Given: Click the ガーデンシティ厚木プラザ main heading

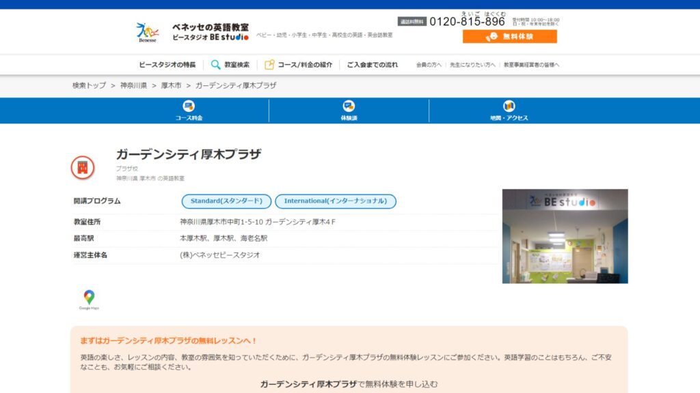Looking at the screenshot, I should pos(189,154).
